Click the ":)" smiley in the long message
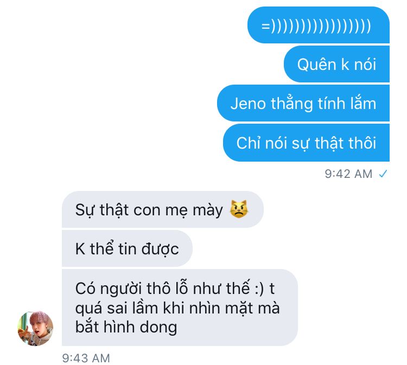Viewport: 407px width, 365px height. (259, 288)
